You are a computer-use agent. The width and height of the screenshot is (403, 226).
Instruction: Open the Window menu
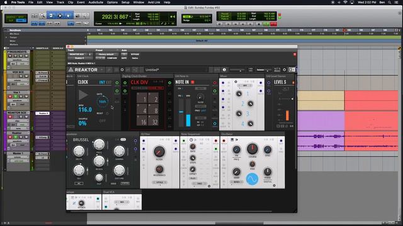(x=139, y=3)
